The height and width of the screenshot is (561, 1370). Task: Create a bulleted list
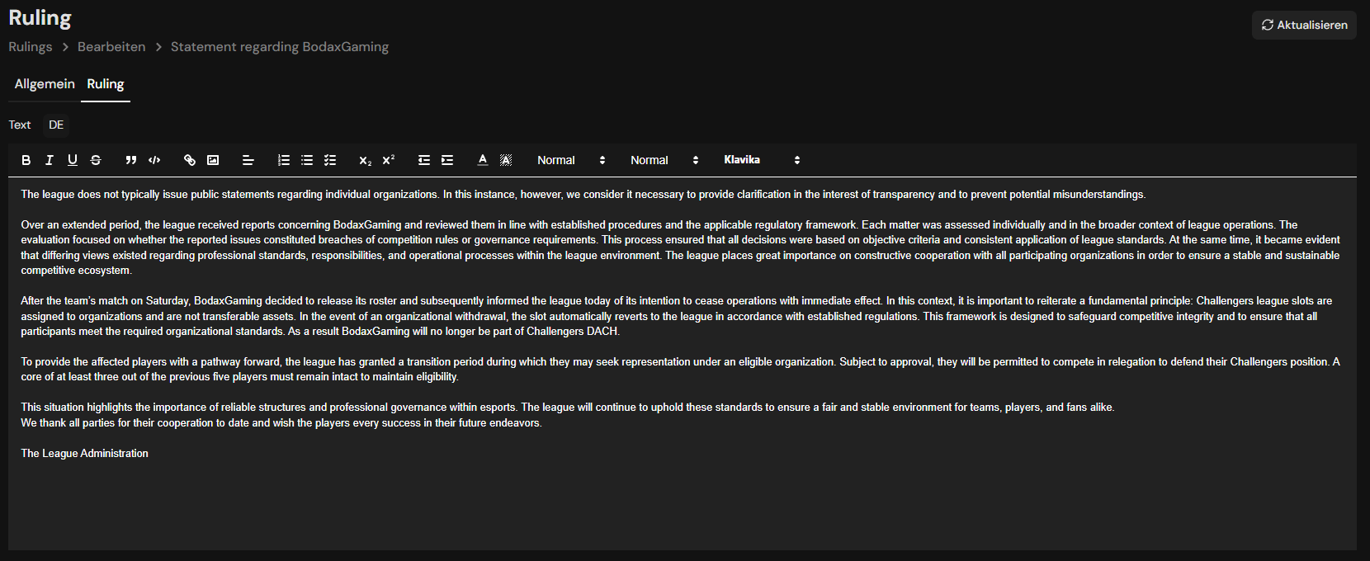tap(307, 160)
